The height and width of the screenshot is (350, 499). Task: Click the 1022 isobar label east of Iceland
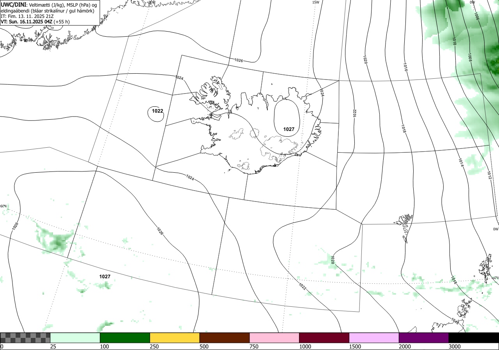click(x=355, y=113)
